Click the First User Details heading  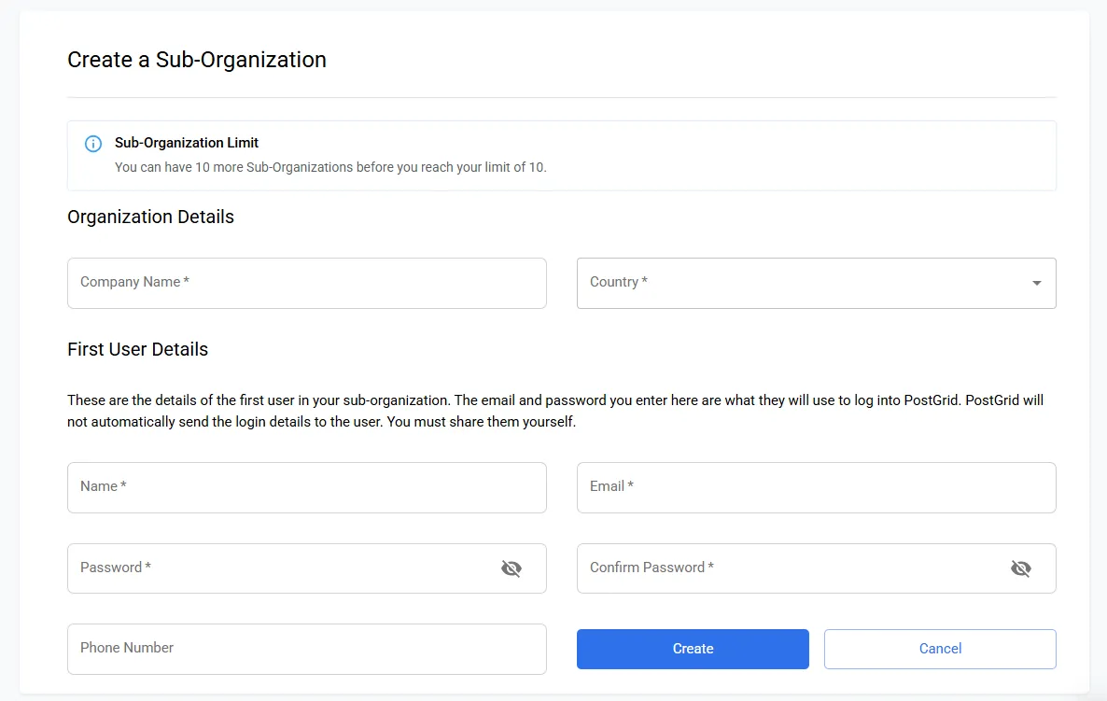click(x=137, y=349)
